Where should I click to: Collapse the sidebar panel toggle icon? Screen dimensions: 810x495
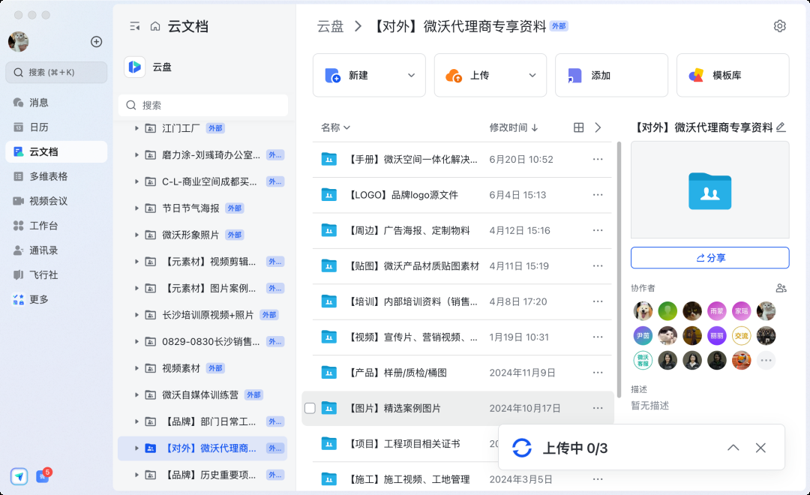(x=135, y=26)
